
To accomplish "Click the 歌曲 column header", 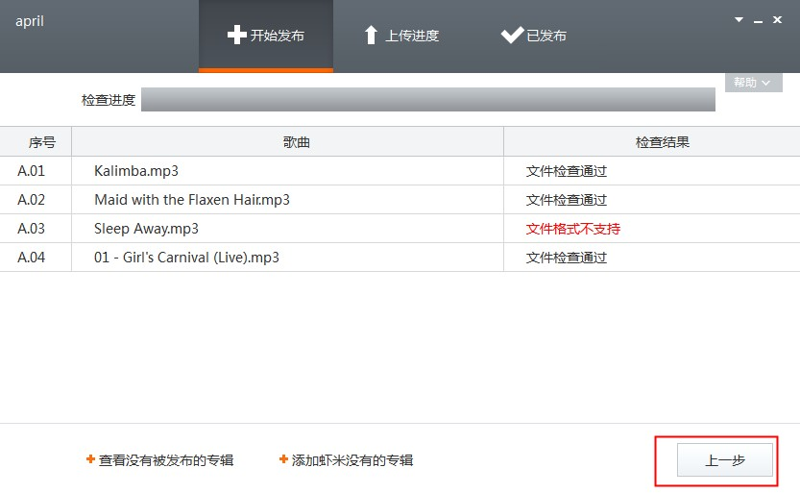I will [x=288, y=142].
